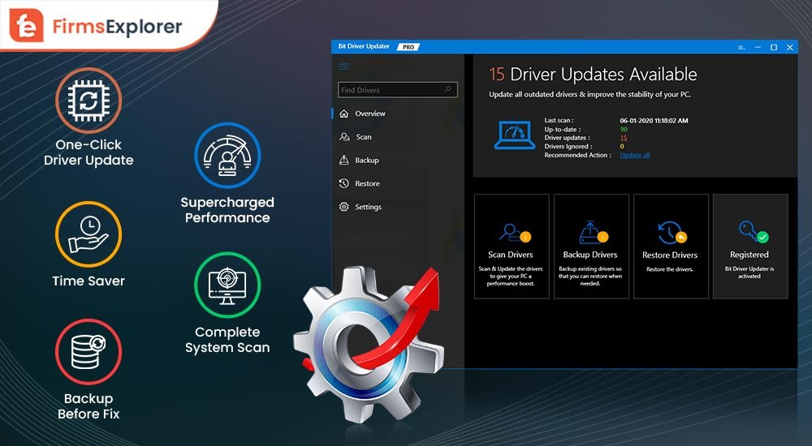Click the FirmsExplorer logo
Image resolution: width=812 pixels, height=446 pixels.
tap(96, 26)
